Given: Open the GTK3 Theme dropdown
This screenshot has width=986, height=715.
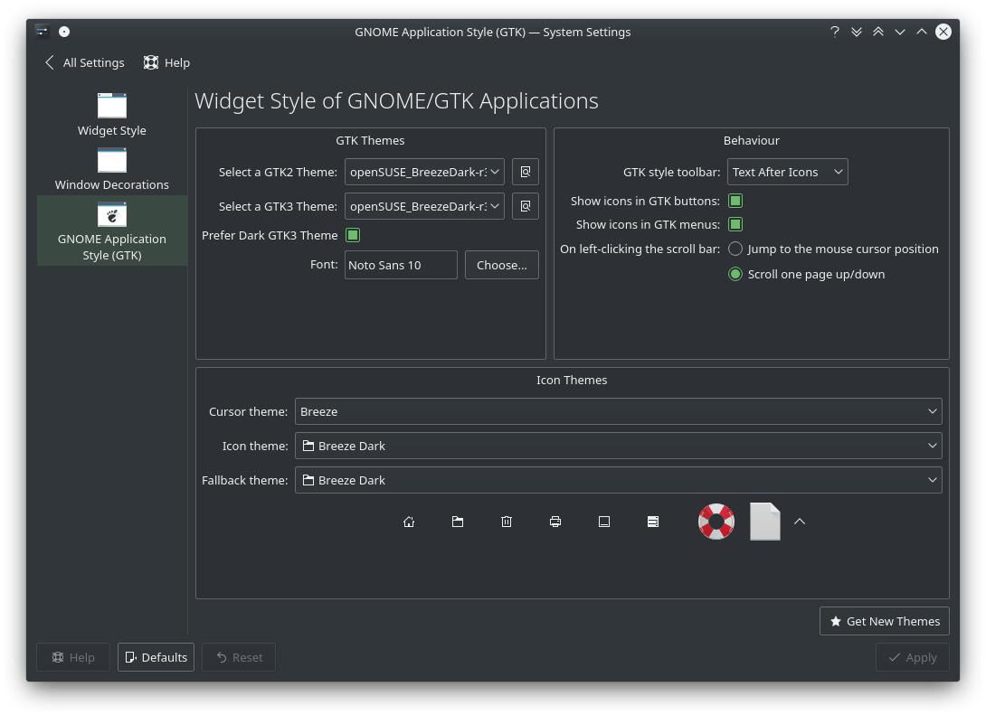Looking at the screenshot, I should (x=424, y=206).
